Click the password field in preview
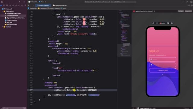The height and width of the screenshot is (109, 193). (x=163, y=65)
